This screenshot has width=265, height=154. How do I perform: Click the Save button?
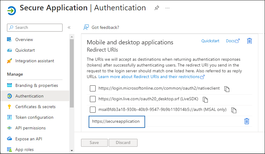pos(94,142)
